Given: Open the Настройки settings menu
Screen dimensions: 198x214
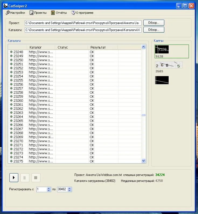Looking at the screenshot, I should [15, 13].
